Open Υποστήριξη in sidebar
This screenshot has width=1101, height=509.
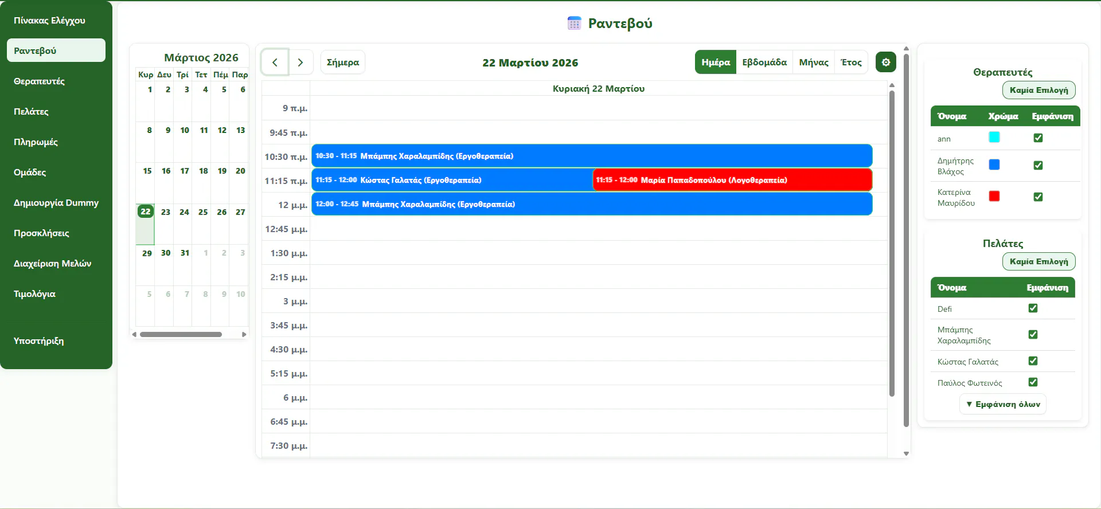[x=56, y=340]
